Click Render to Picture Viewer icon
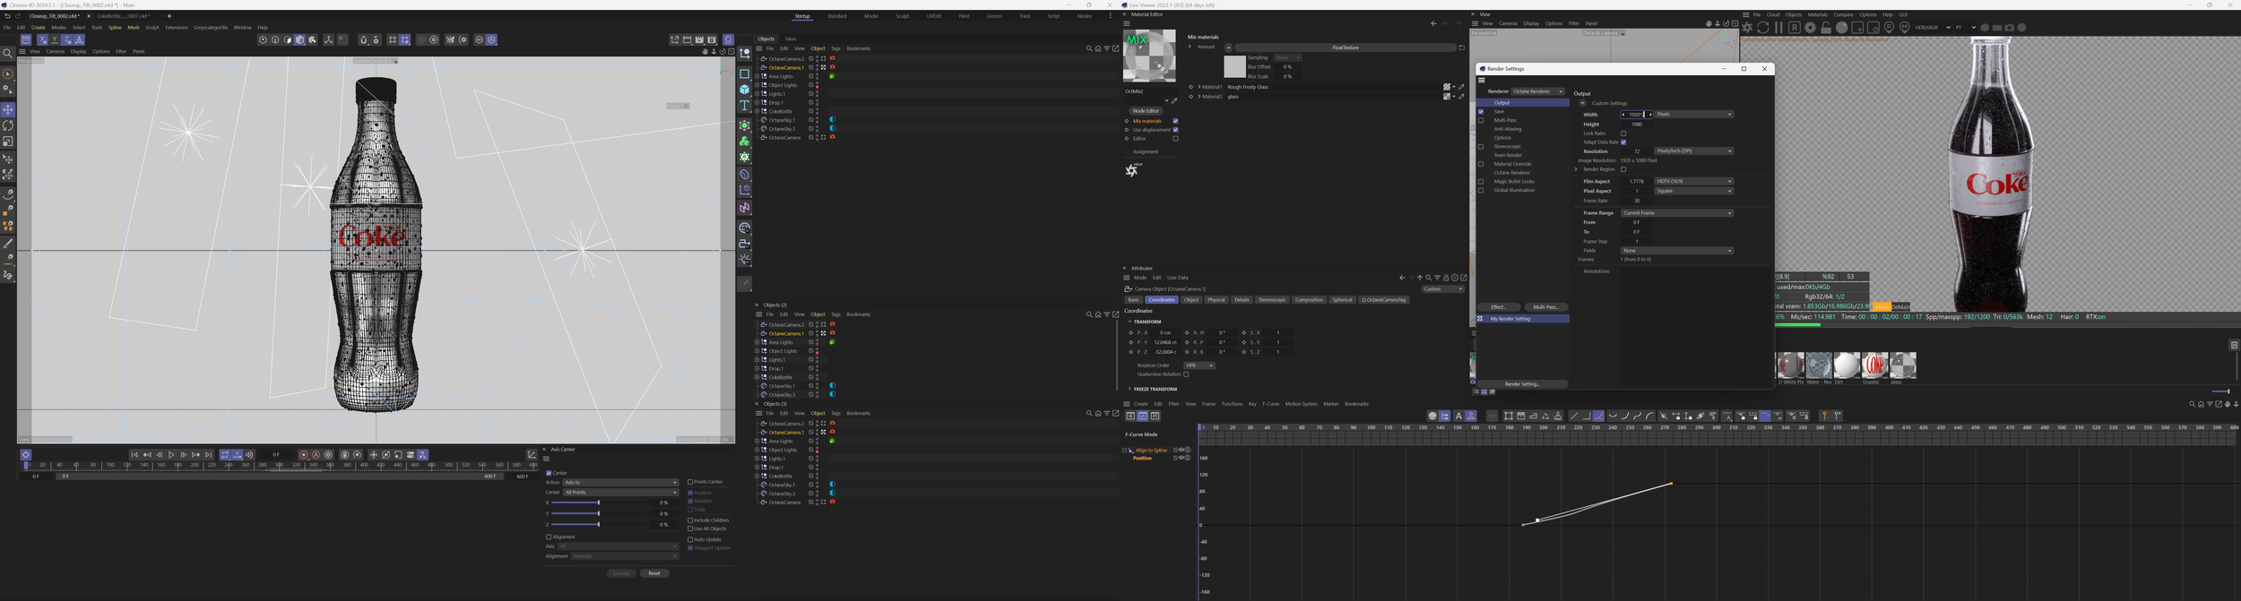 699,39
